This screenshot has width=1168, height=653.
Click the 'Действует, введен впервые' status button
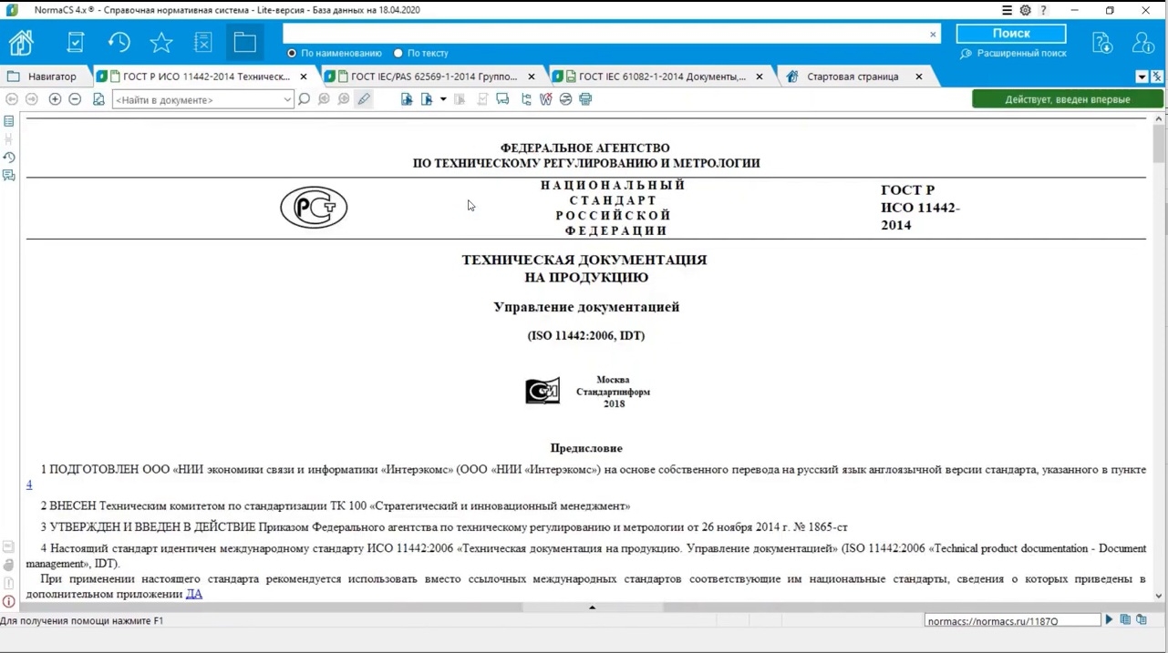pyautogui.click(x=1068, y=99)
